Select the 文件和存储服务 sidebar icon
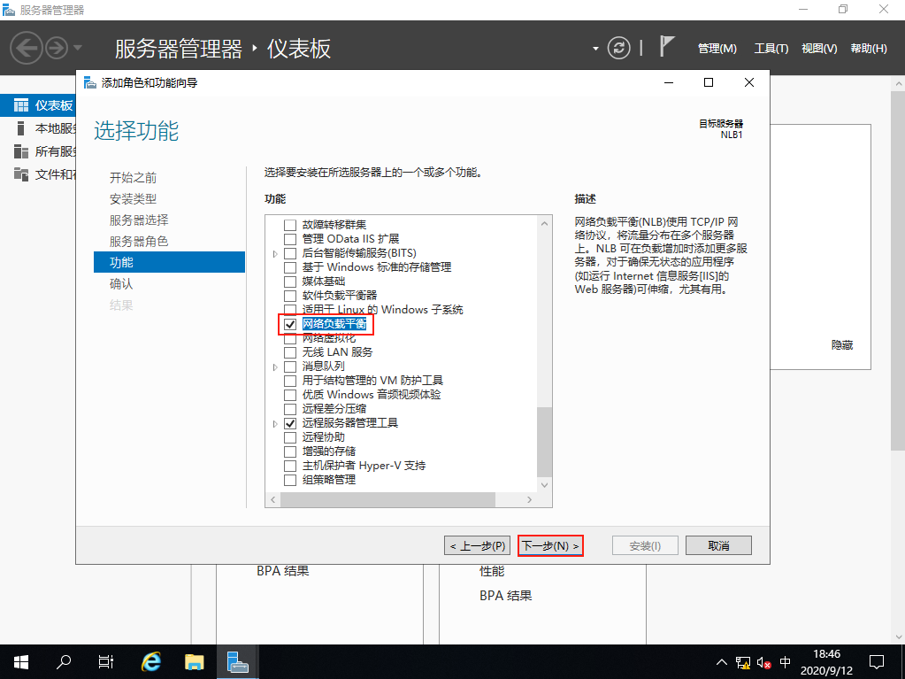The width and height of the screenshot is (905, 679). [20, 174]
